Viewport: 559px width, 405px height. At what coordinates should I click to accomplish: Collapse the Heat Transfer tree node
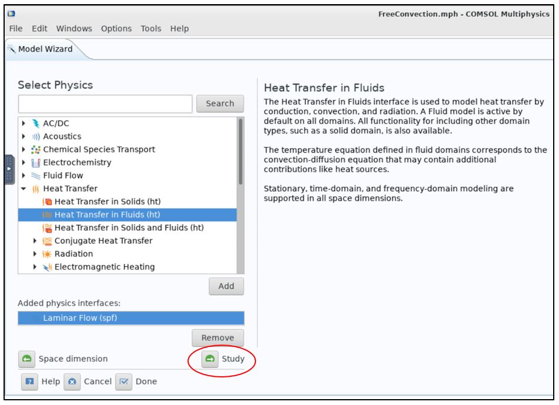23,189
